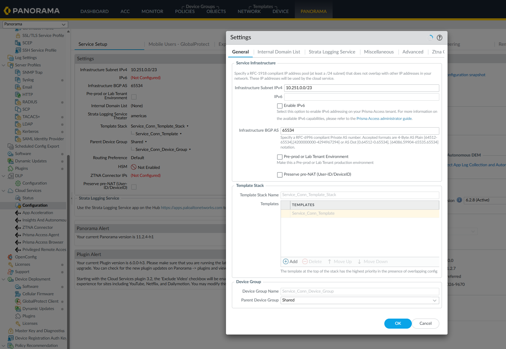Click the Kerberos profile icon
The height and width of the screenshot is (349, 506).
18,131
